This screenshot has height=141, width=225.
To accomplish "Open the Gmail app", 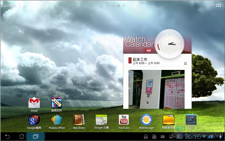I will click(x=34, y=102).
